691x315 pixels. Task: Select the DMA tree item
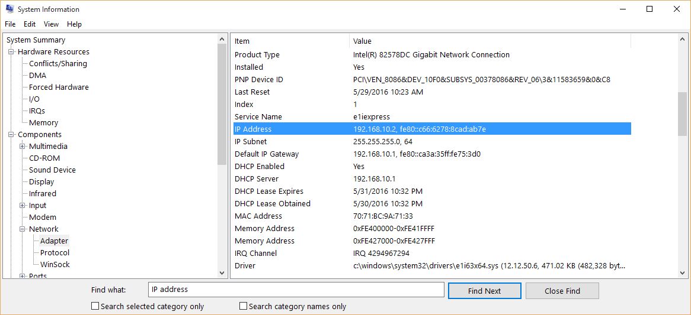37,76
